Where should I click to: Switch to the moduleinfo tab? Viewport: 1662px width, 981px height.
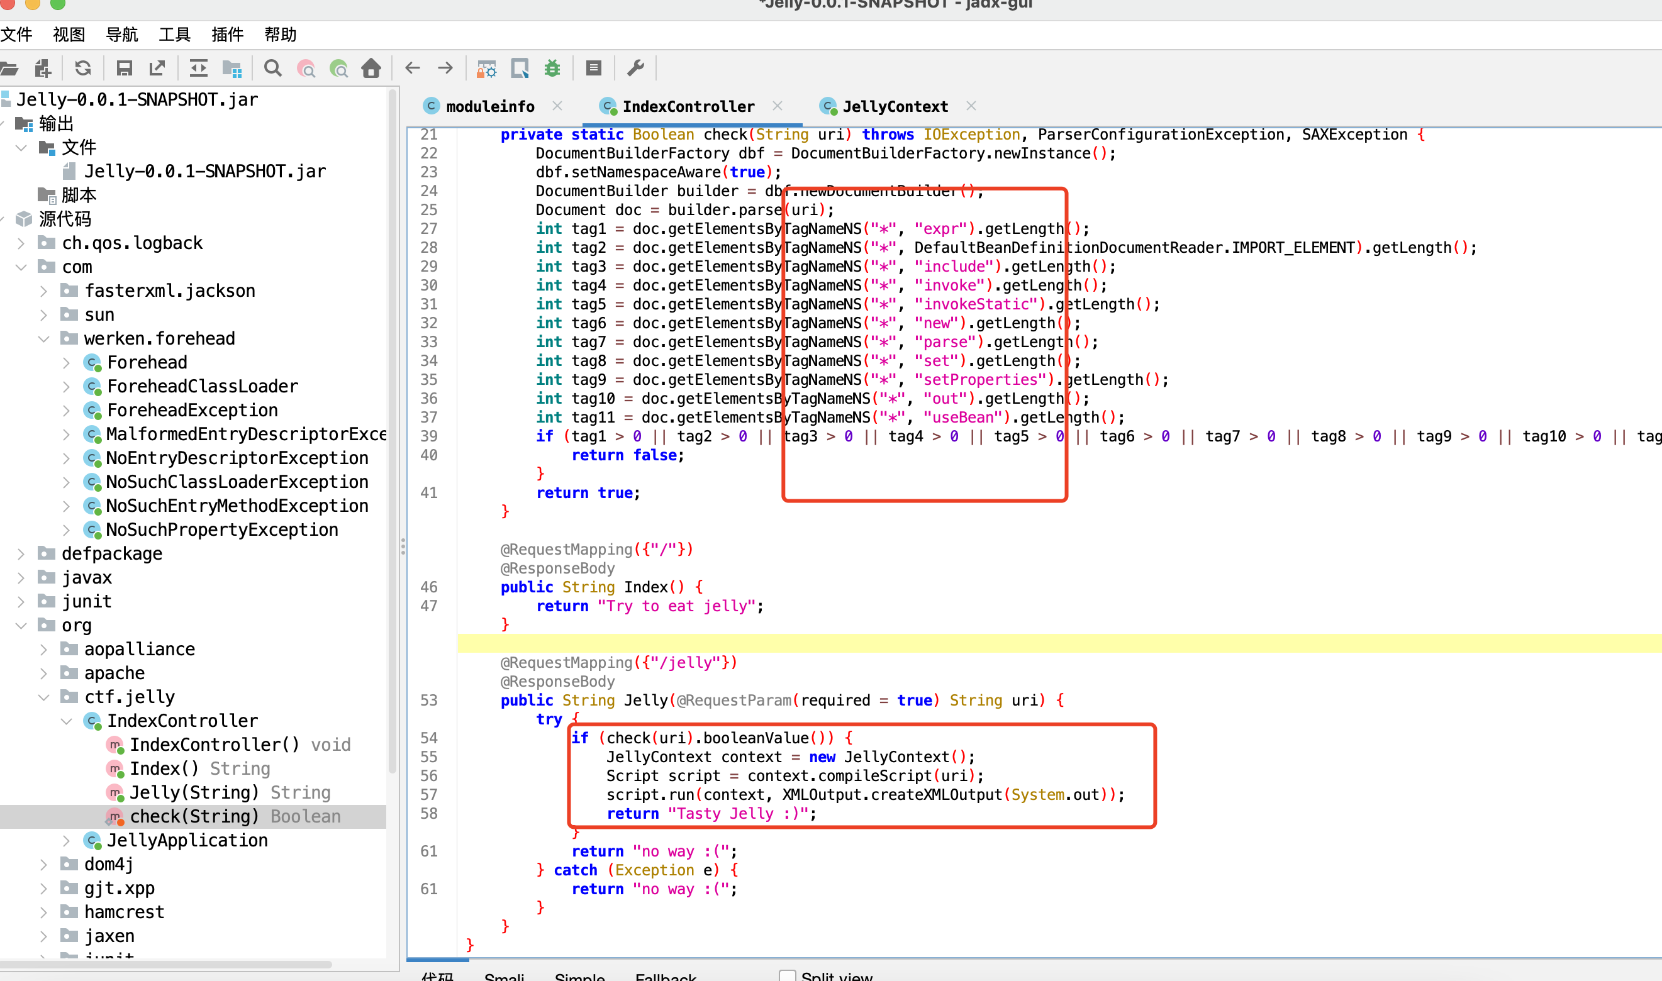(x=490, y=106)
